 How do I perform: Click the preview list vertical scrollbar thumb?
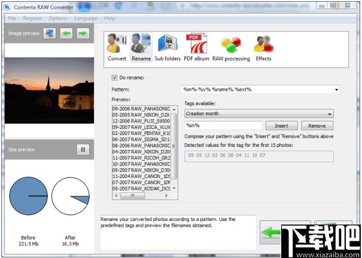click(174, 146)
